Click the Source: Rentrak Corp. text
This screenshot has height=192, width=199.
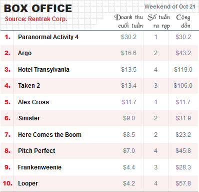[x=36, y=19]
